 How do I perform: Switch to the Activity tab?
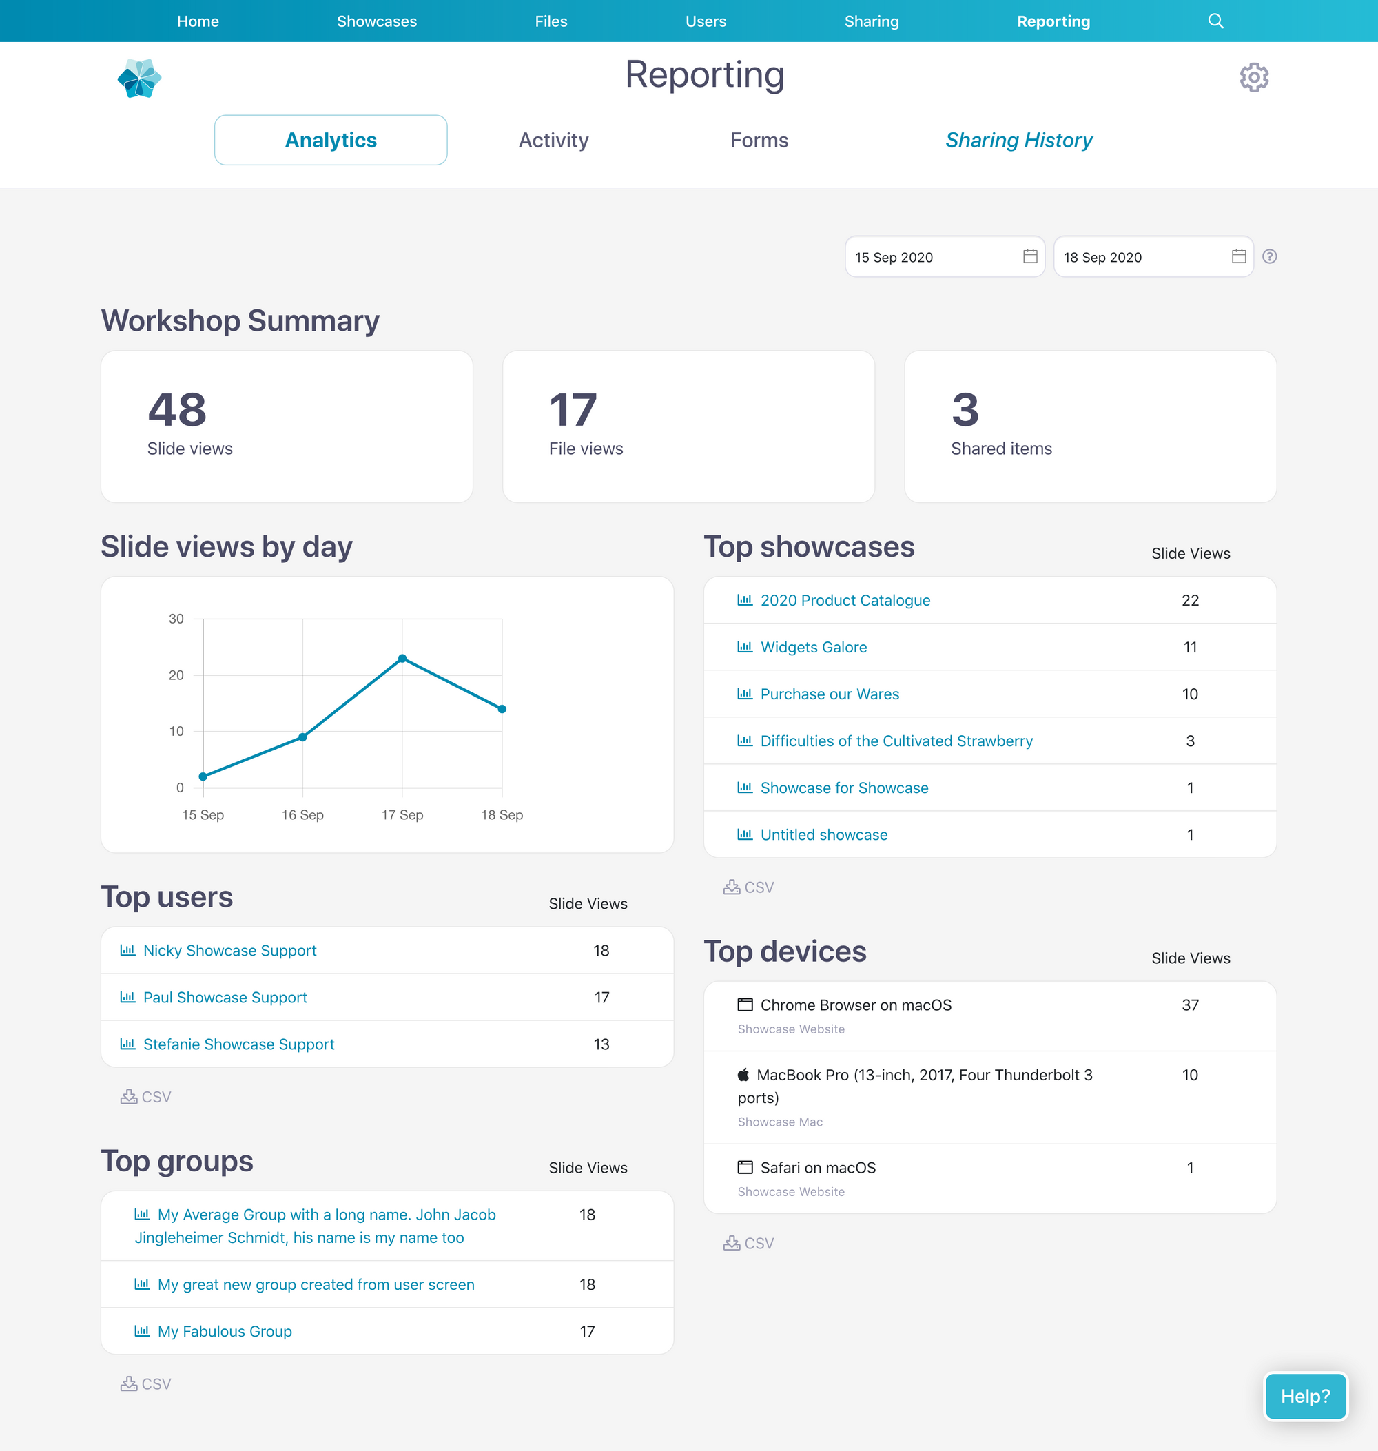553,141
